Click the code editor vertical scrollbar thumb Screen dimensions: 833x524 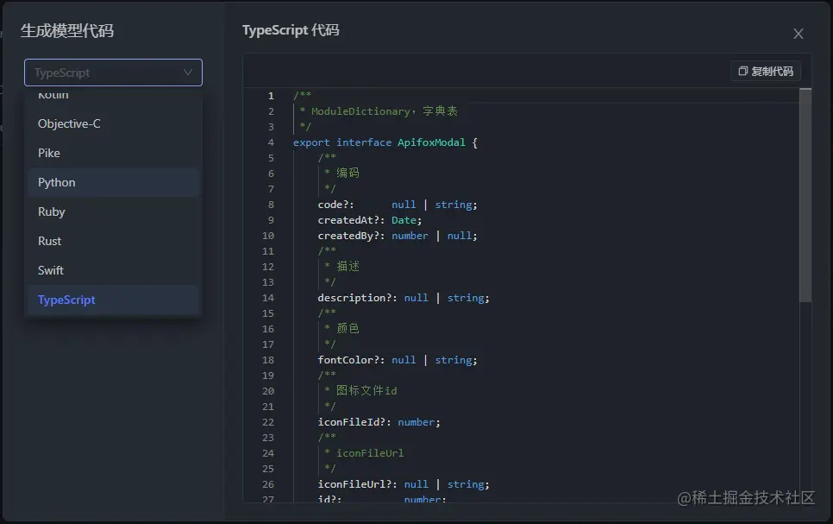point(805,195)
